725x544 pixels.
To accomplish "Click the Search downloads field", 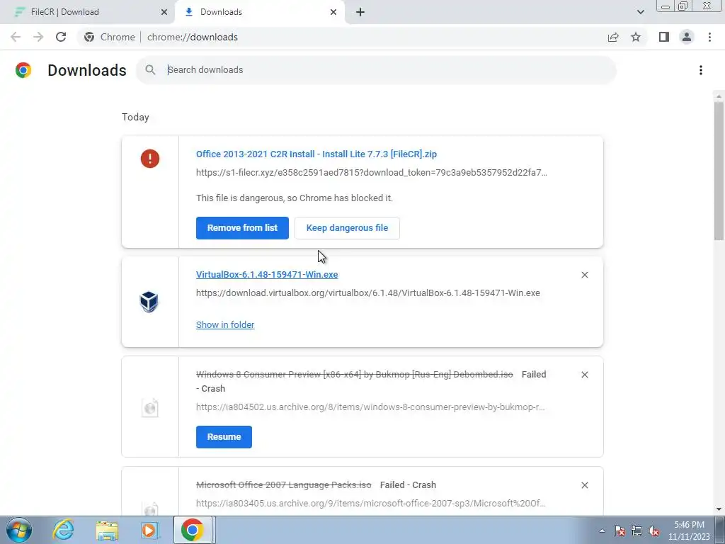I will click(x=377, y=70).
